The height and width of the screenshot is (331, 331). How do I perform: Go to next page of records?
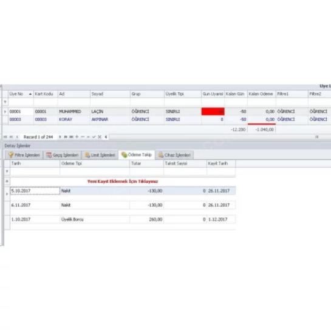click(x=66, y=137)
